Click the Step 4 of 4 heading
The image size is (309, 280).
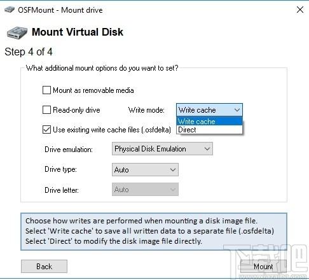pos(29,52)
